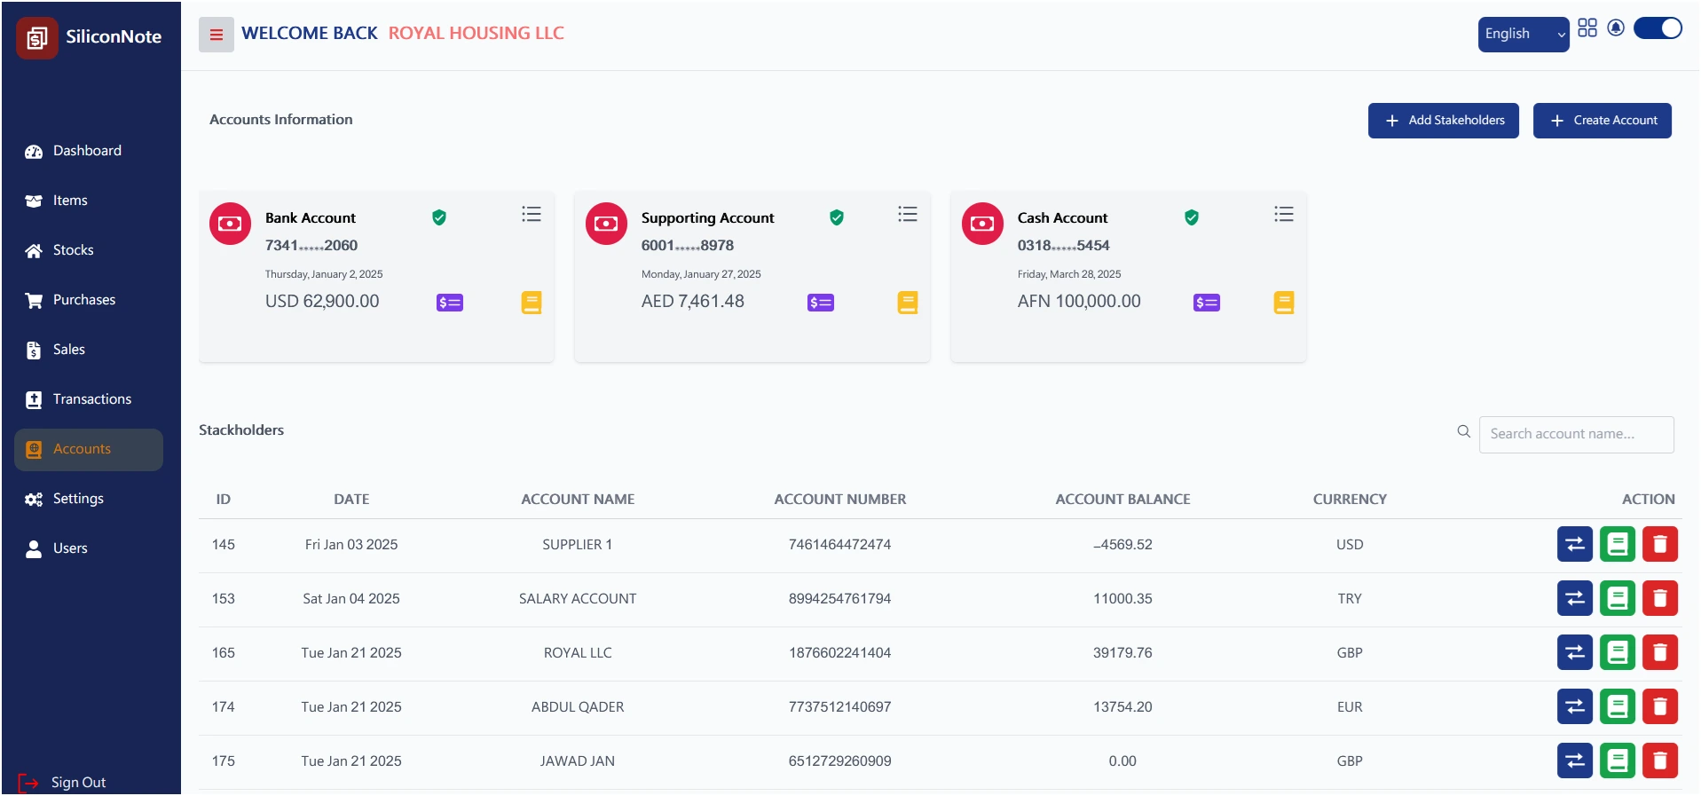This screenshot has width=1701, height=796.
Task: Delete the JAWAD JAN account row
Action: [1659, 761]
